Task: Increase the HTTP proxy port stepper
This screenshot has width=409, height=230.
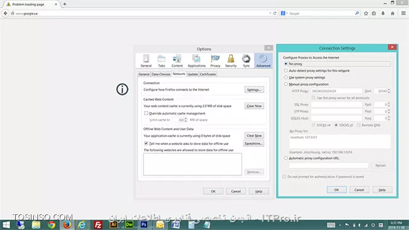Action: (388, 90)
